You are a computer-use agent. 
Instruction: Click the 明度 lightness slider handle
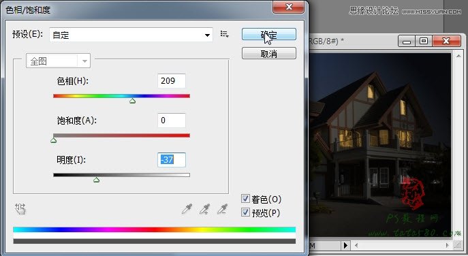[96, 180]
